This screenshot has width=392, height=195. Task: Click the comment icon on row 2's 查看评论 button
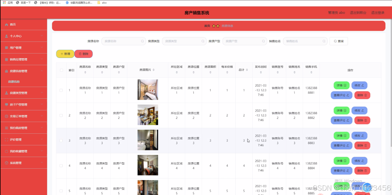coord(348,120)
